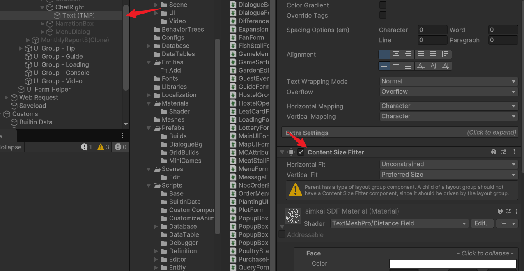Set geometry center text alignment
Image resolution: width=524 pixels, height=271 pixels.
446,54
